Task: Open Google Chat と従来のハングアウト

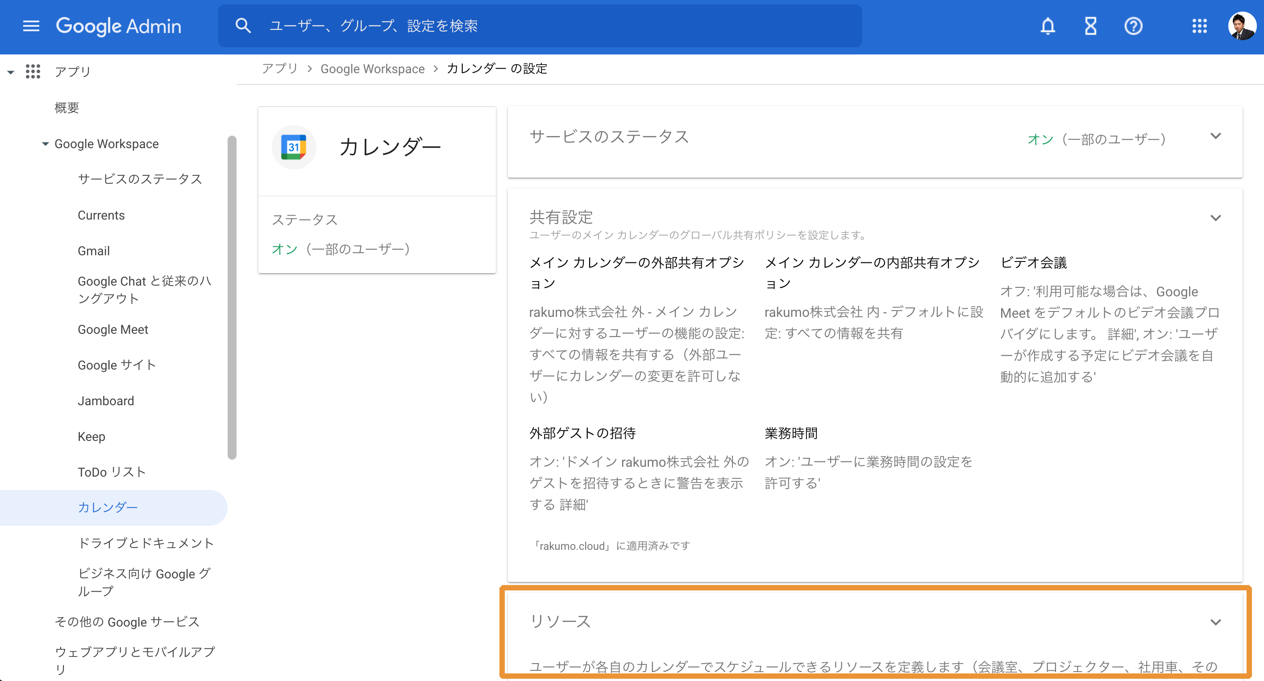Action: click(x=145, y=290)
